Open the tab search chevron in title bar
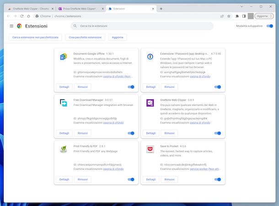Screen dimensions: 279x206 point(241,6)
